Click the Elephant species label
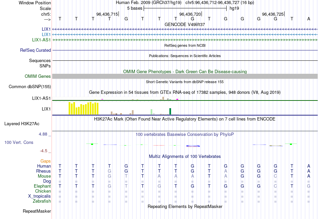The height and width of the screenshot is (219, 318). point(42,186)
